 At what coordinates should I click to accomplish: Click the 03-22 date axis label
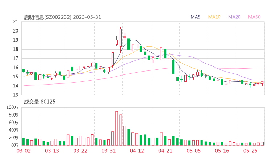click(x=80, y=151)
